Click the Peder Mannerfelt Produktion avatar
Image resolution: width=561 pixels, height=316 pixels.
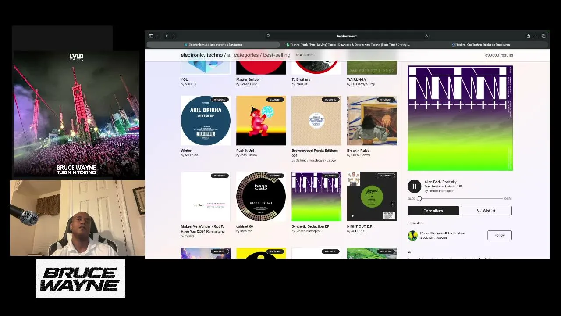tap(412, 236)
